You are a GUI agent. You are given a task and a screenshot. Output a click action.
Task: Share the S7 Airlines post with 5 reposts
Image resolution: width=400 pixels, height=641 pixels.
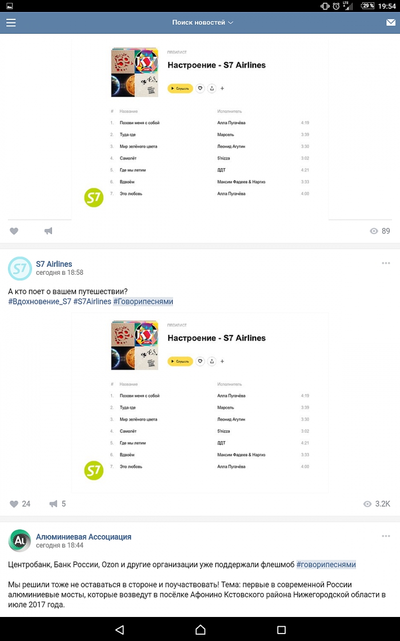[x=53, y=504]
